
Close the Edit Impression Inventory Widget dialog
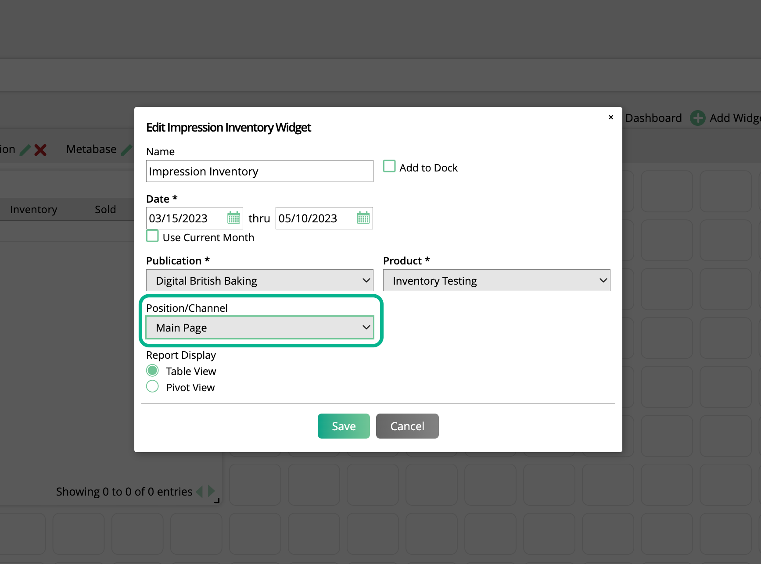click(x=610, y=117)
